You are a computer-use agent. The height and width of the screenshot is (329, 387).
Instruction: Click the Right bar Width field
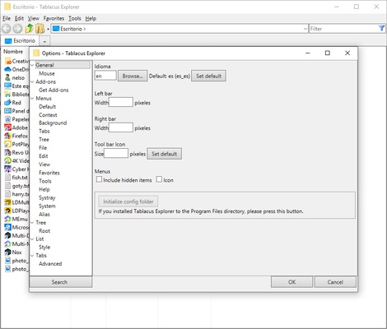pos(121,127)
